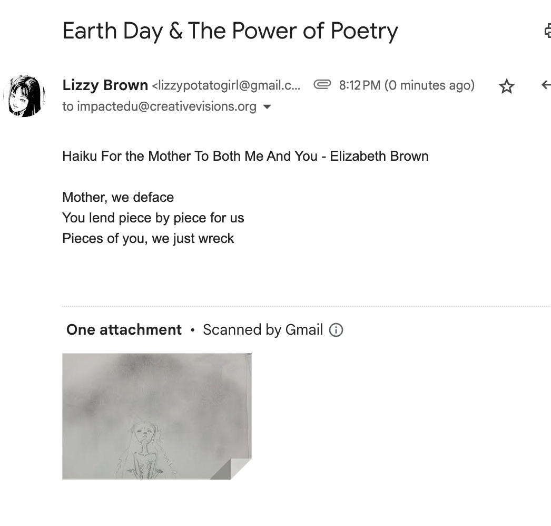
Task: Open the Scanned by Gmail info icon
Action: pos(336,330)
